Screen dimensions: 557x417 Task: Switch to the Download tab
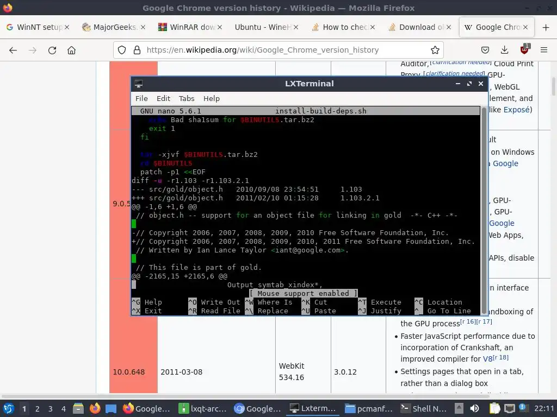coord(419,27)
